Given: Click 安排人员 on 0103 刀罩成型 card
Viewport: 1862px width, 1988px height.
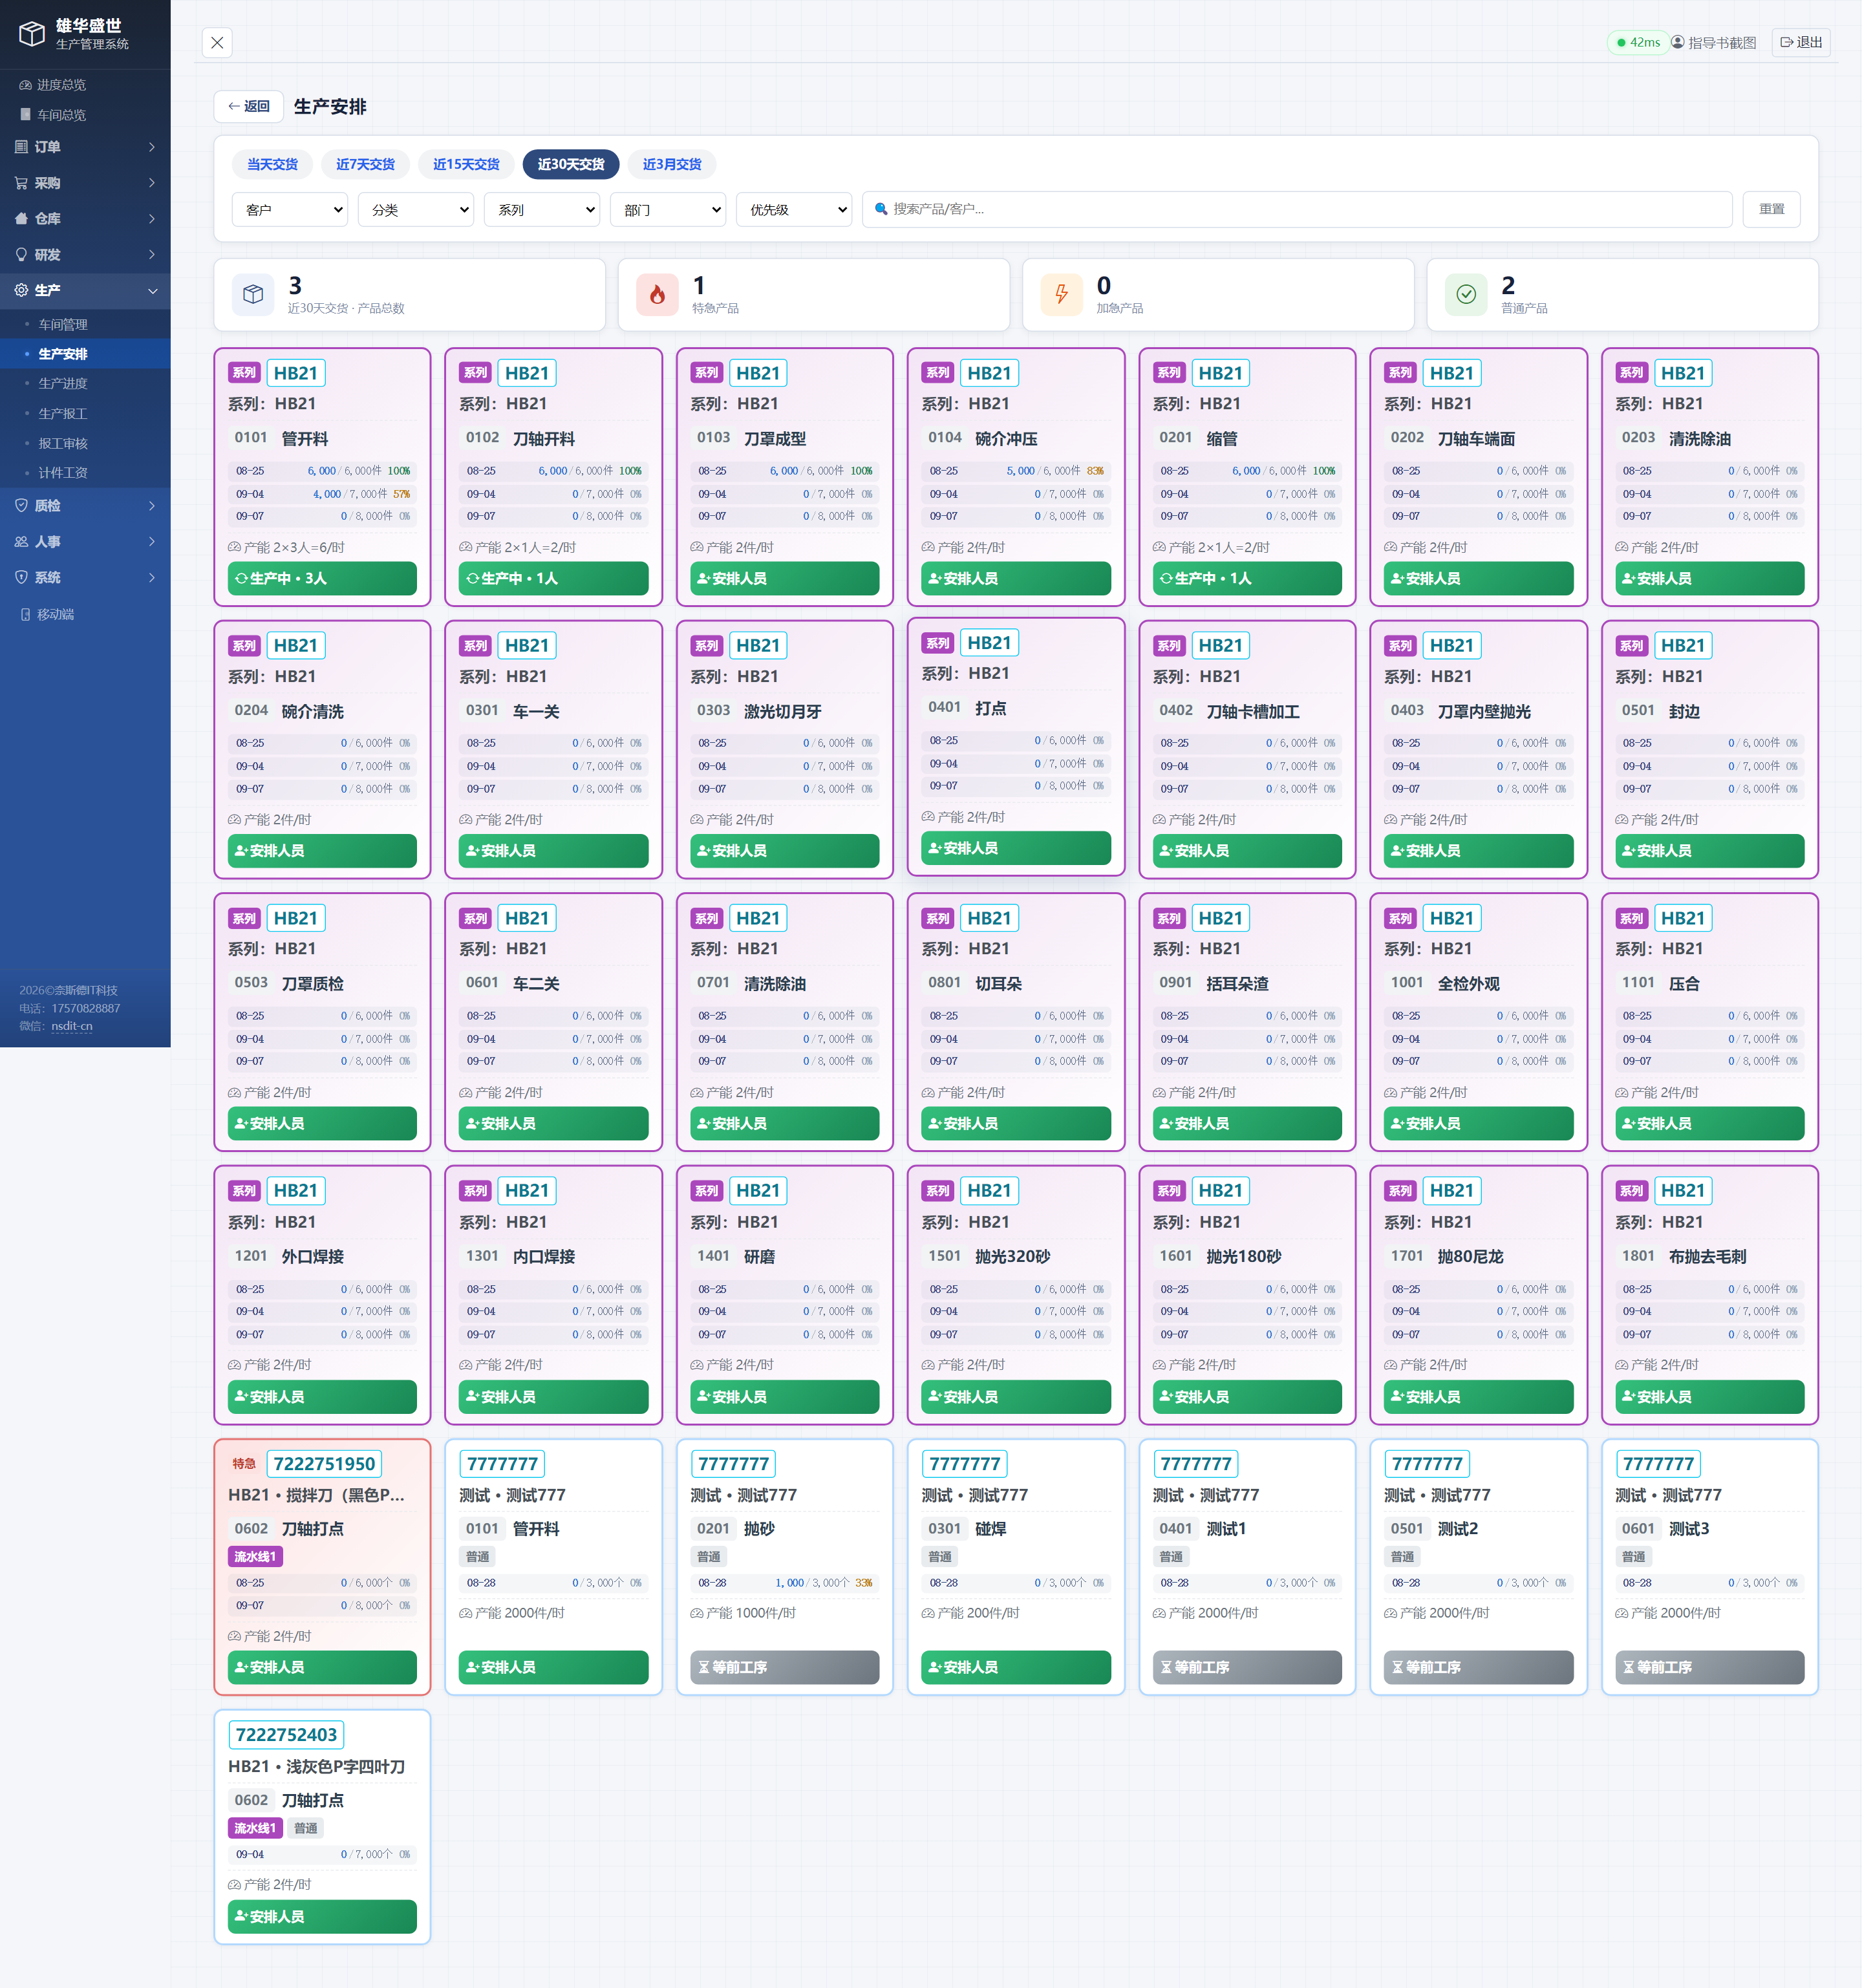Looking at the screenshot, I should [x=785, y=579].
